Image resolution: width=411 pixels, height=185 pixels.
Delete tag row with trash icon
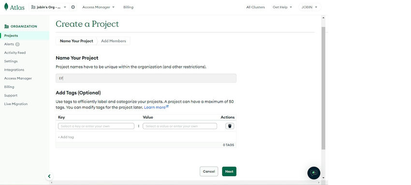[230, 126]
